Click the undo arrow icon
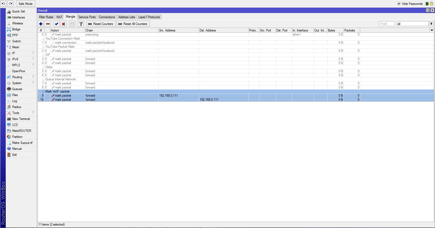The height and width of the screenshot is (228, 435). pyautogui.click(x=4, y=4)
